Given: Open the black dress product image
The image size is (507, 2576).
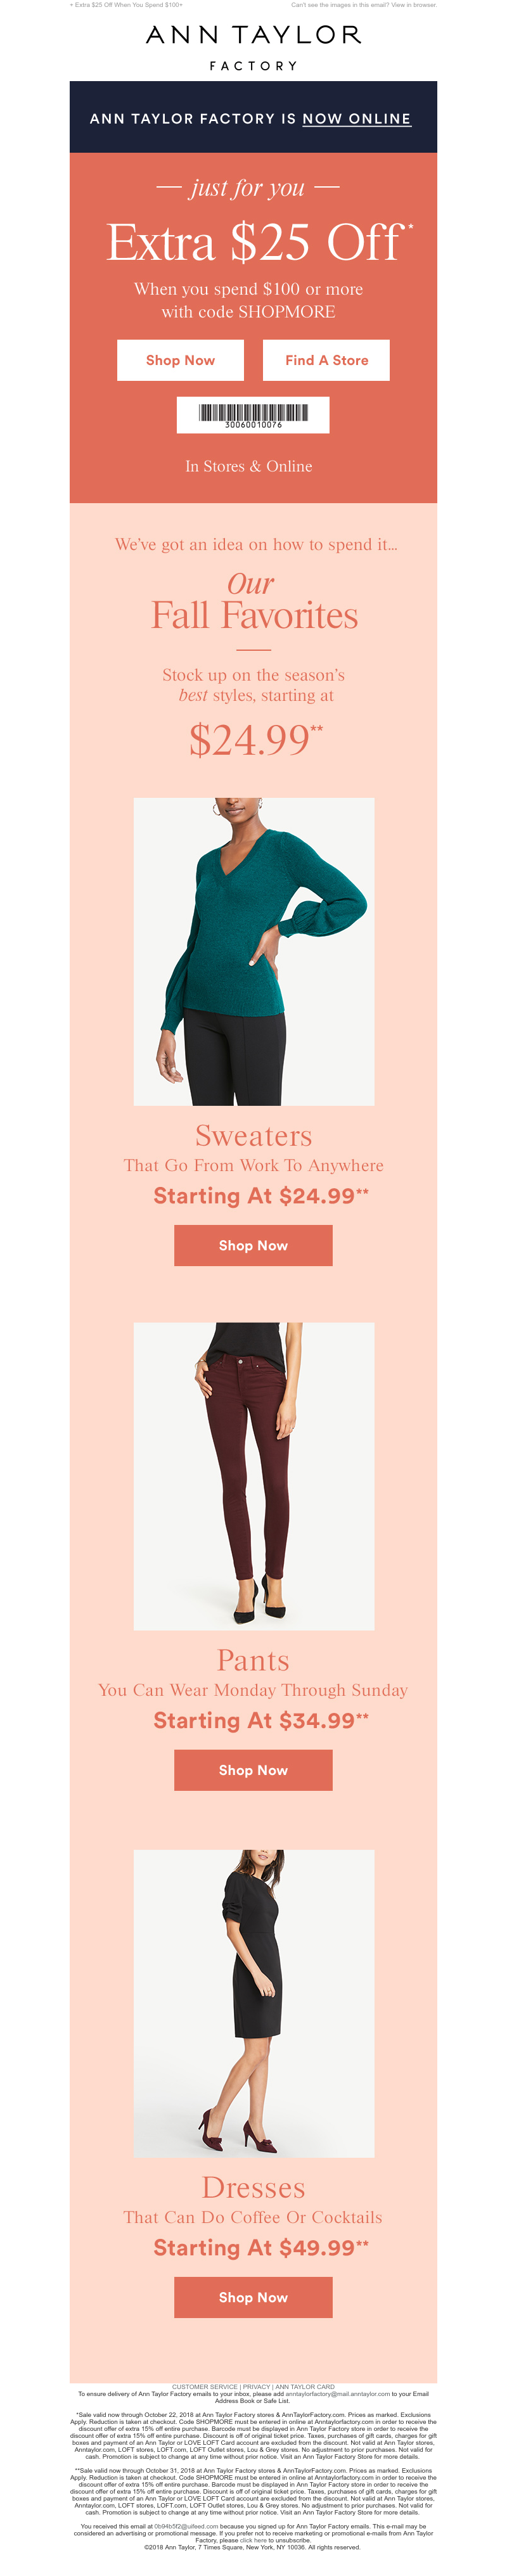Looking at the screenshot, I should pos(254,2004).
